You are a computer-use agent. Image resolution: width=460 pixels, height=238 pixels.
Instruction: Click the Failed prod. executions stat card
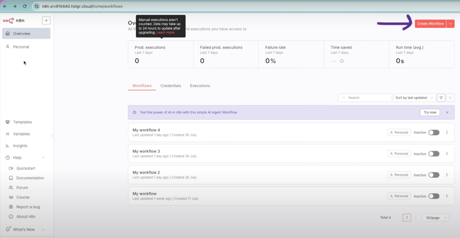click(x=226, y=54)
